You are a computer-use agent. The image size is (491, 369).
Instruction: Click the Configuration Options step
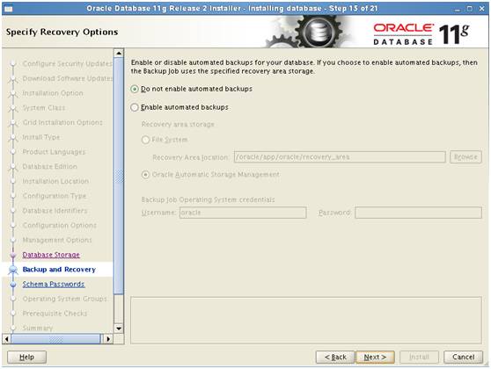coord(60,226)
